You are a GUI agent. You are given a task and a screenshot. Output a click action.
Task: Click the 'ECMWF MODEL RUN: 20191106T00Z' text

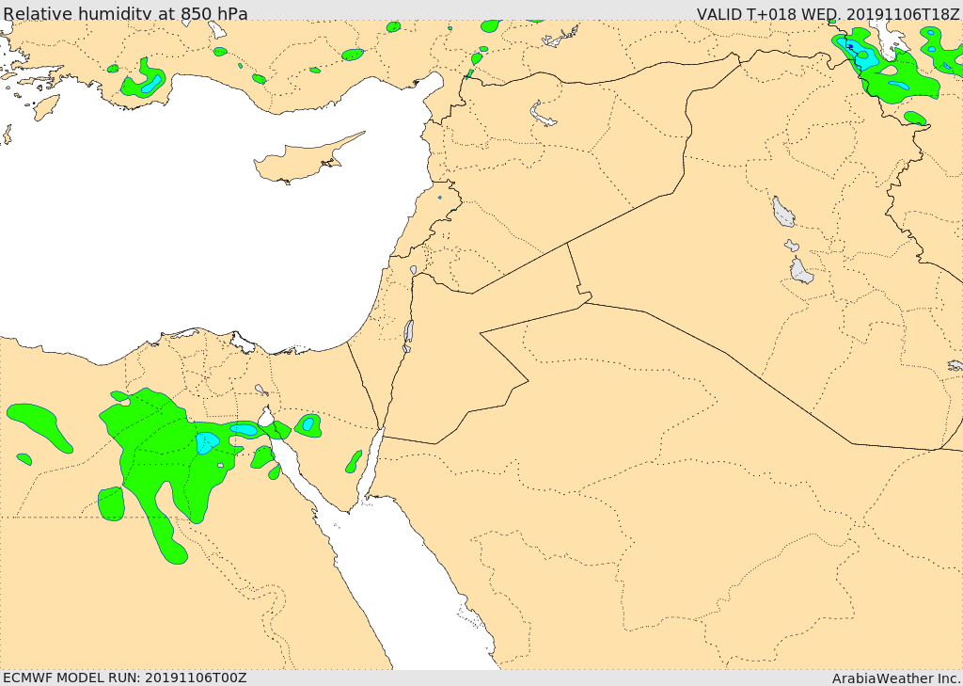click(x=125, y=678)
